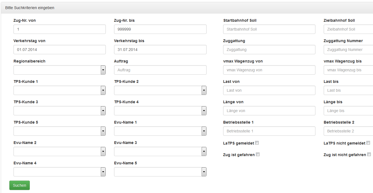Click the green Suchen button
Viewport: 373px width, 193px height.
pyautogui.click(x=20, y=185)
